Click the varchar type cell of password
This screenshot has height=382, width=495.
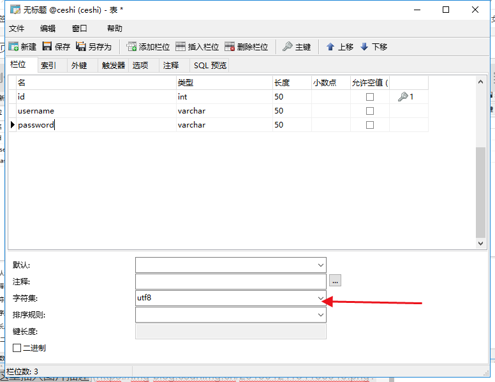225,125
